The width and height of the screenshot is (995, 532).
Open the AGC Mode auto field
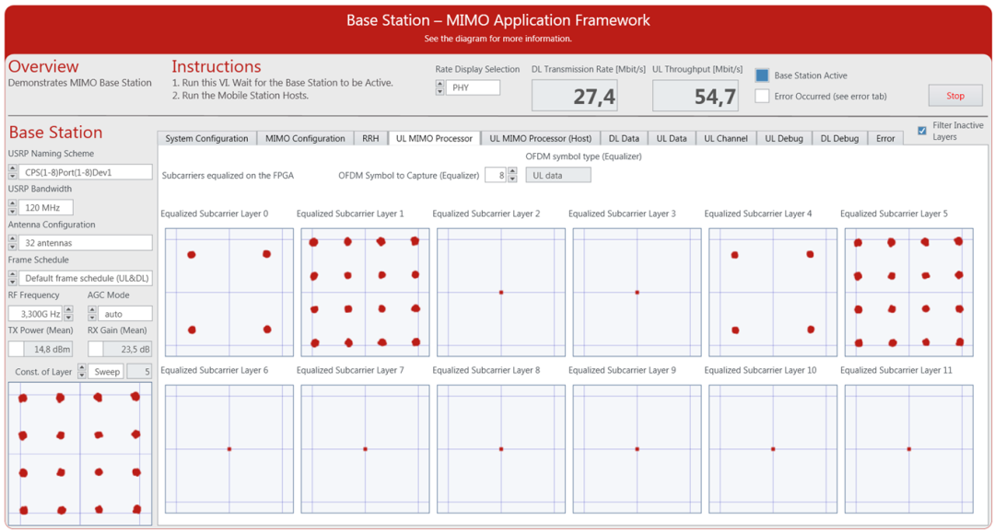pyautogui.click(x=125, y=313)
